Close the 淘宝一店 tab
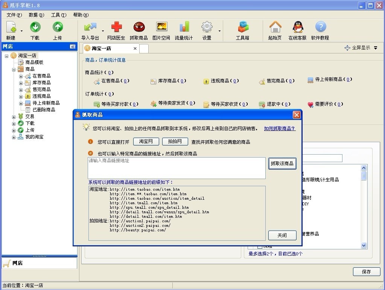385x290 pixels. (x=135, y=49)
